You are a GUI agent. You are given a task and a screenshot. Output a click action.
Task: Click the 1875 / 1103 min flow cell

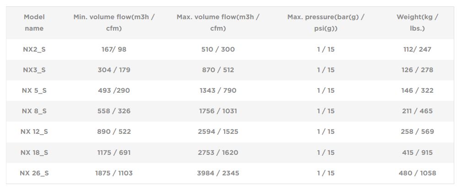pyautogui.click(x=114, y=173)
